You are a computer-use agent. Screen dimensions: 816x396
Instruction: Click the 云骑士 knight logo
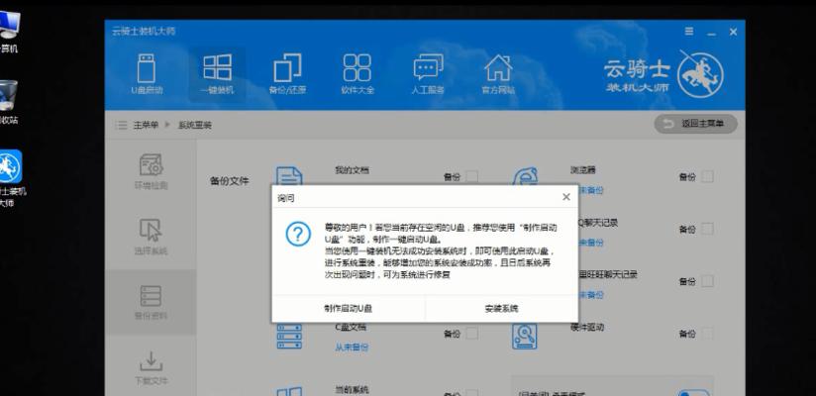pos(700,74)
